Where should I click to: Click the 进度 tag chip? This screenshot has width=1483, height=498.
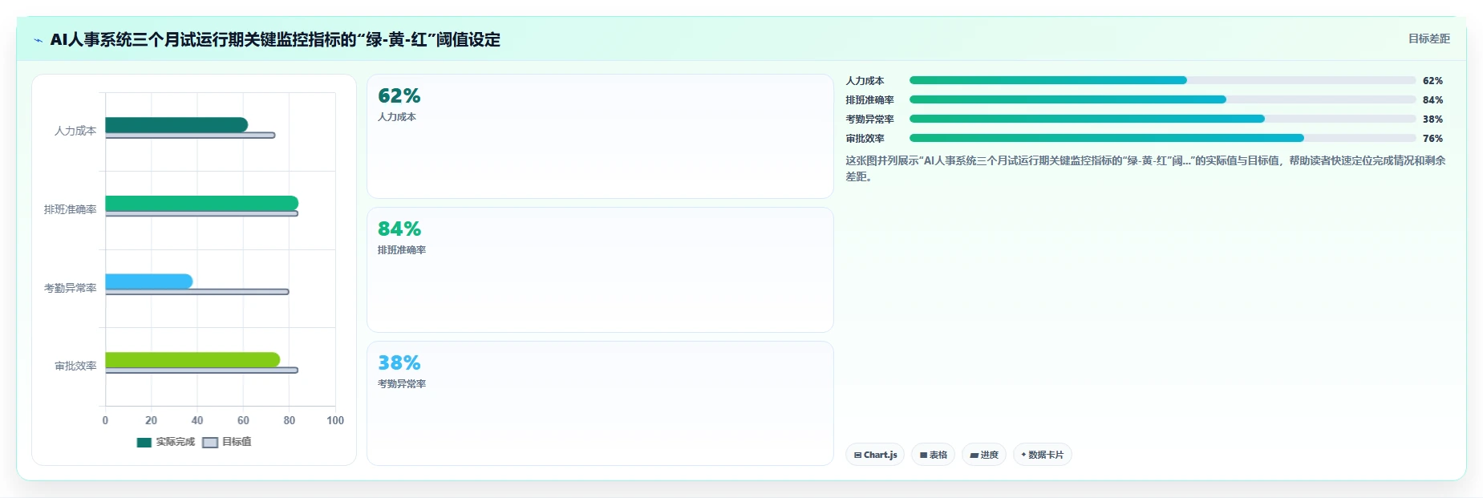pyautogui.click(x=984, y=455)
